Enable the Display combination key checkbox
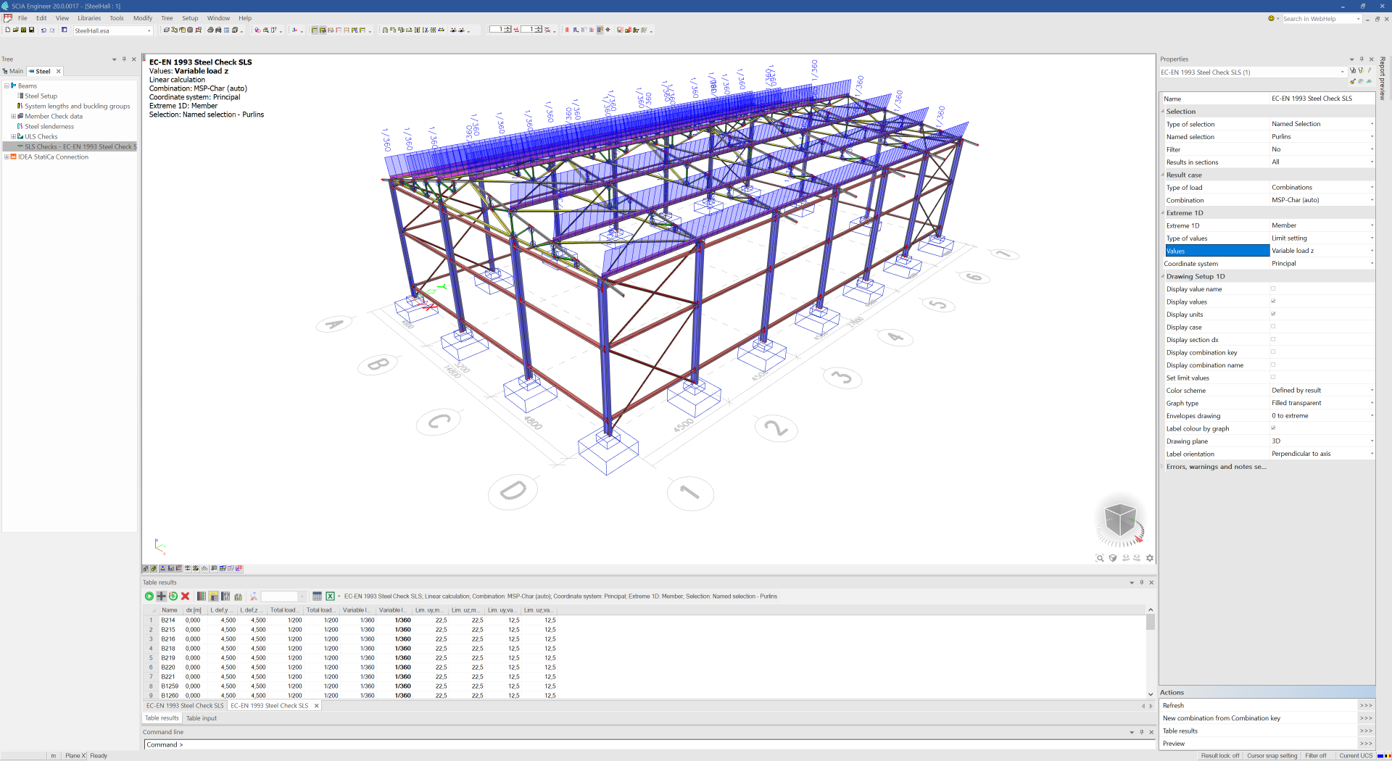Viewport: 1392px width, 761px height. [1274, 353]
